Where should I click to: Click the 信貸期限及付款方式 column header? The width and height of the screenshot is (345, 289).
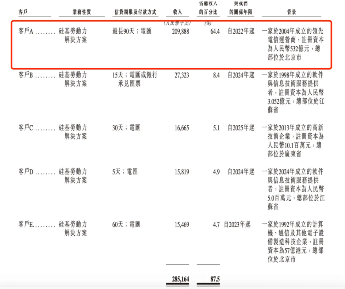(x=135, y=12)
